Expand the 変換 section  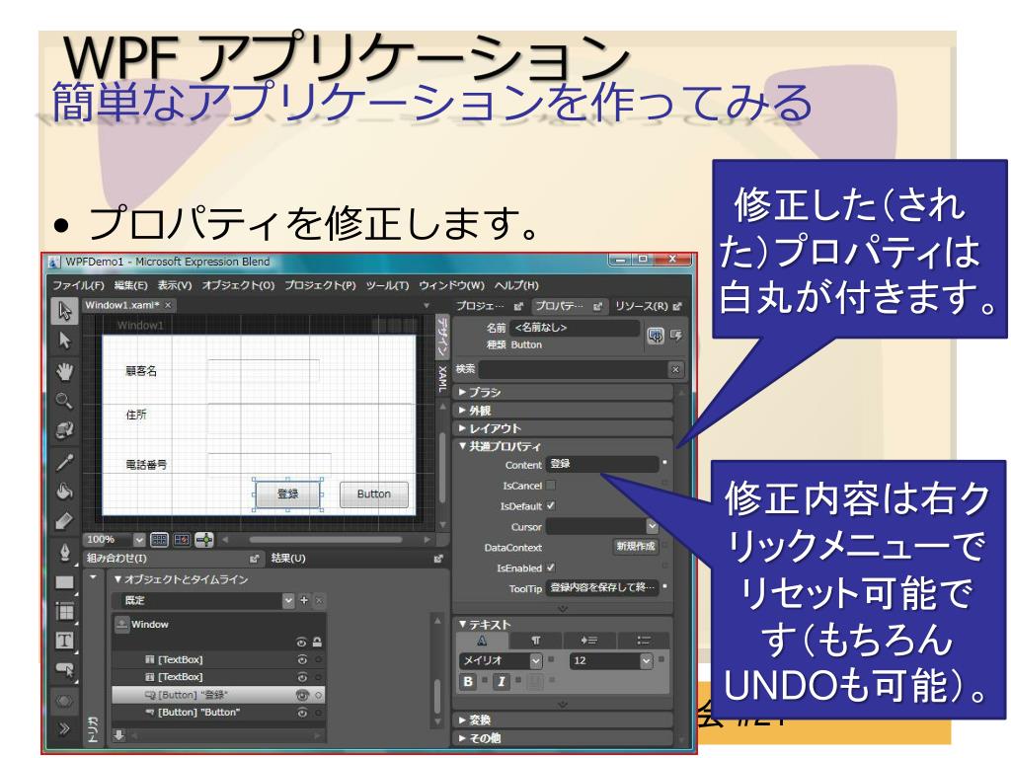[462, 720]
